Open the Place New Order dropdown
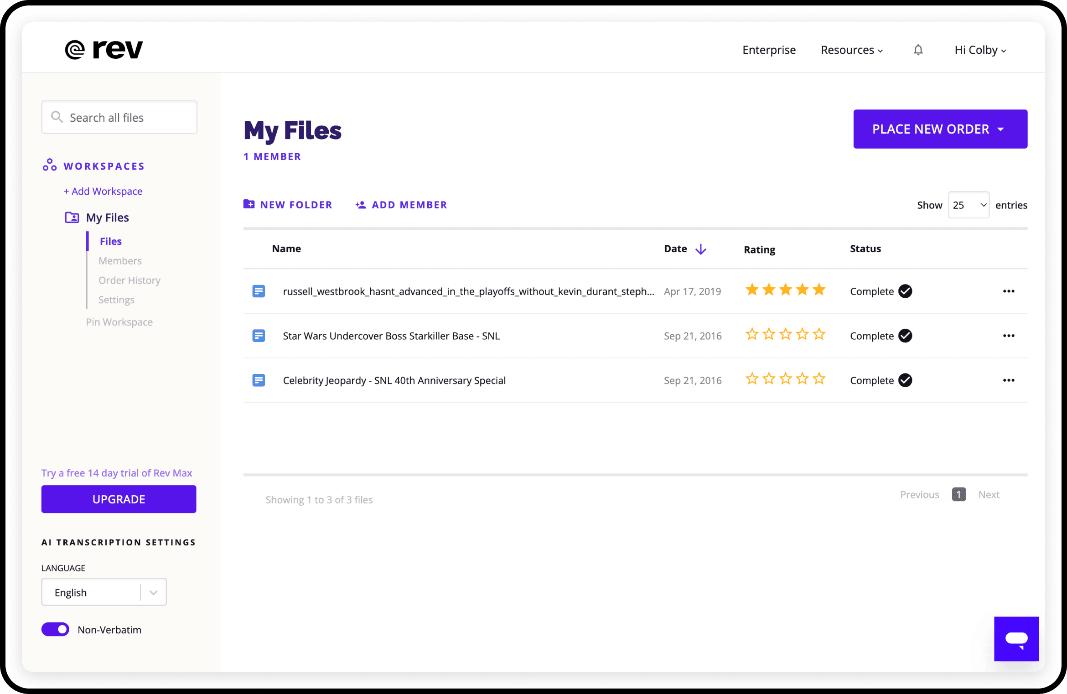1067x694 pixels. click(940, 129)
